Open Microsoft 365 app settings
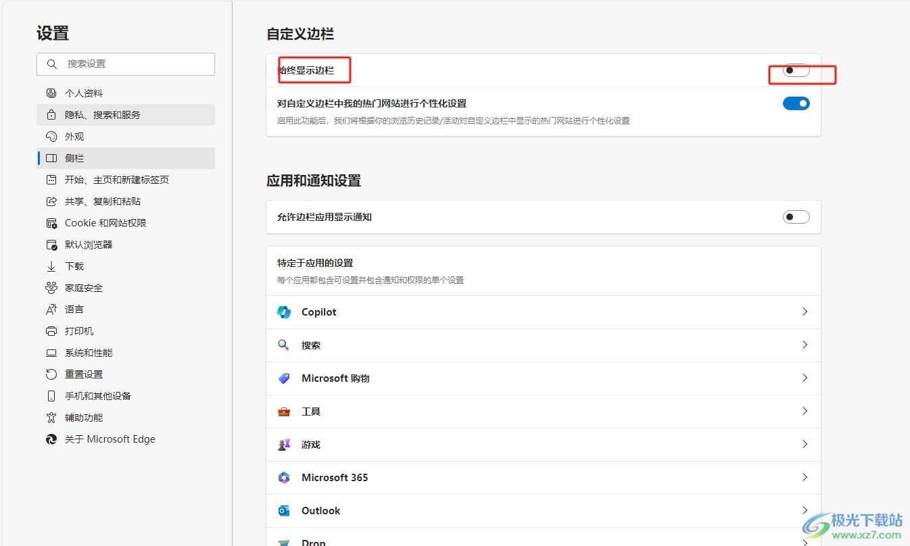 coord(544,478)
